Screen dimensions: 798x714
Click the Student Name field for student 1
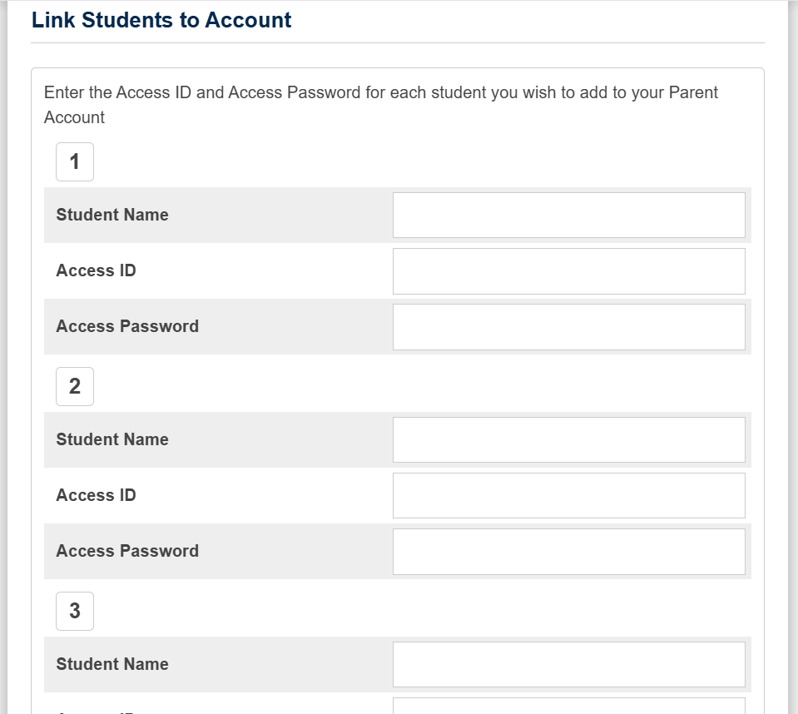pyautogui.click(x=568, y=215)
